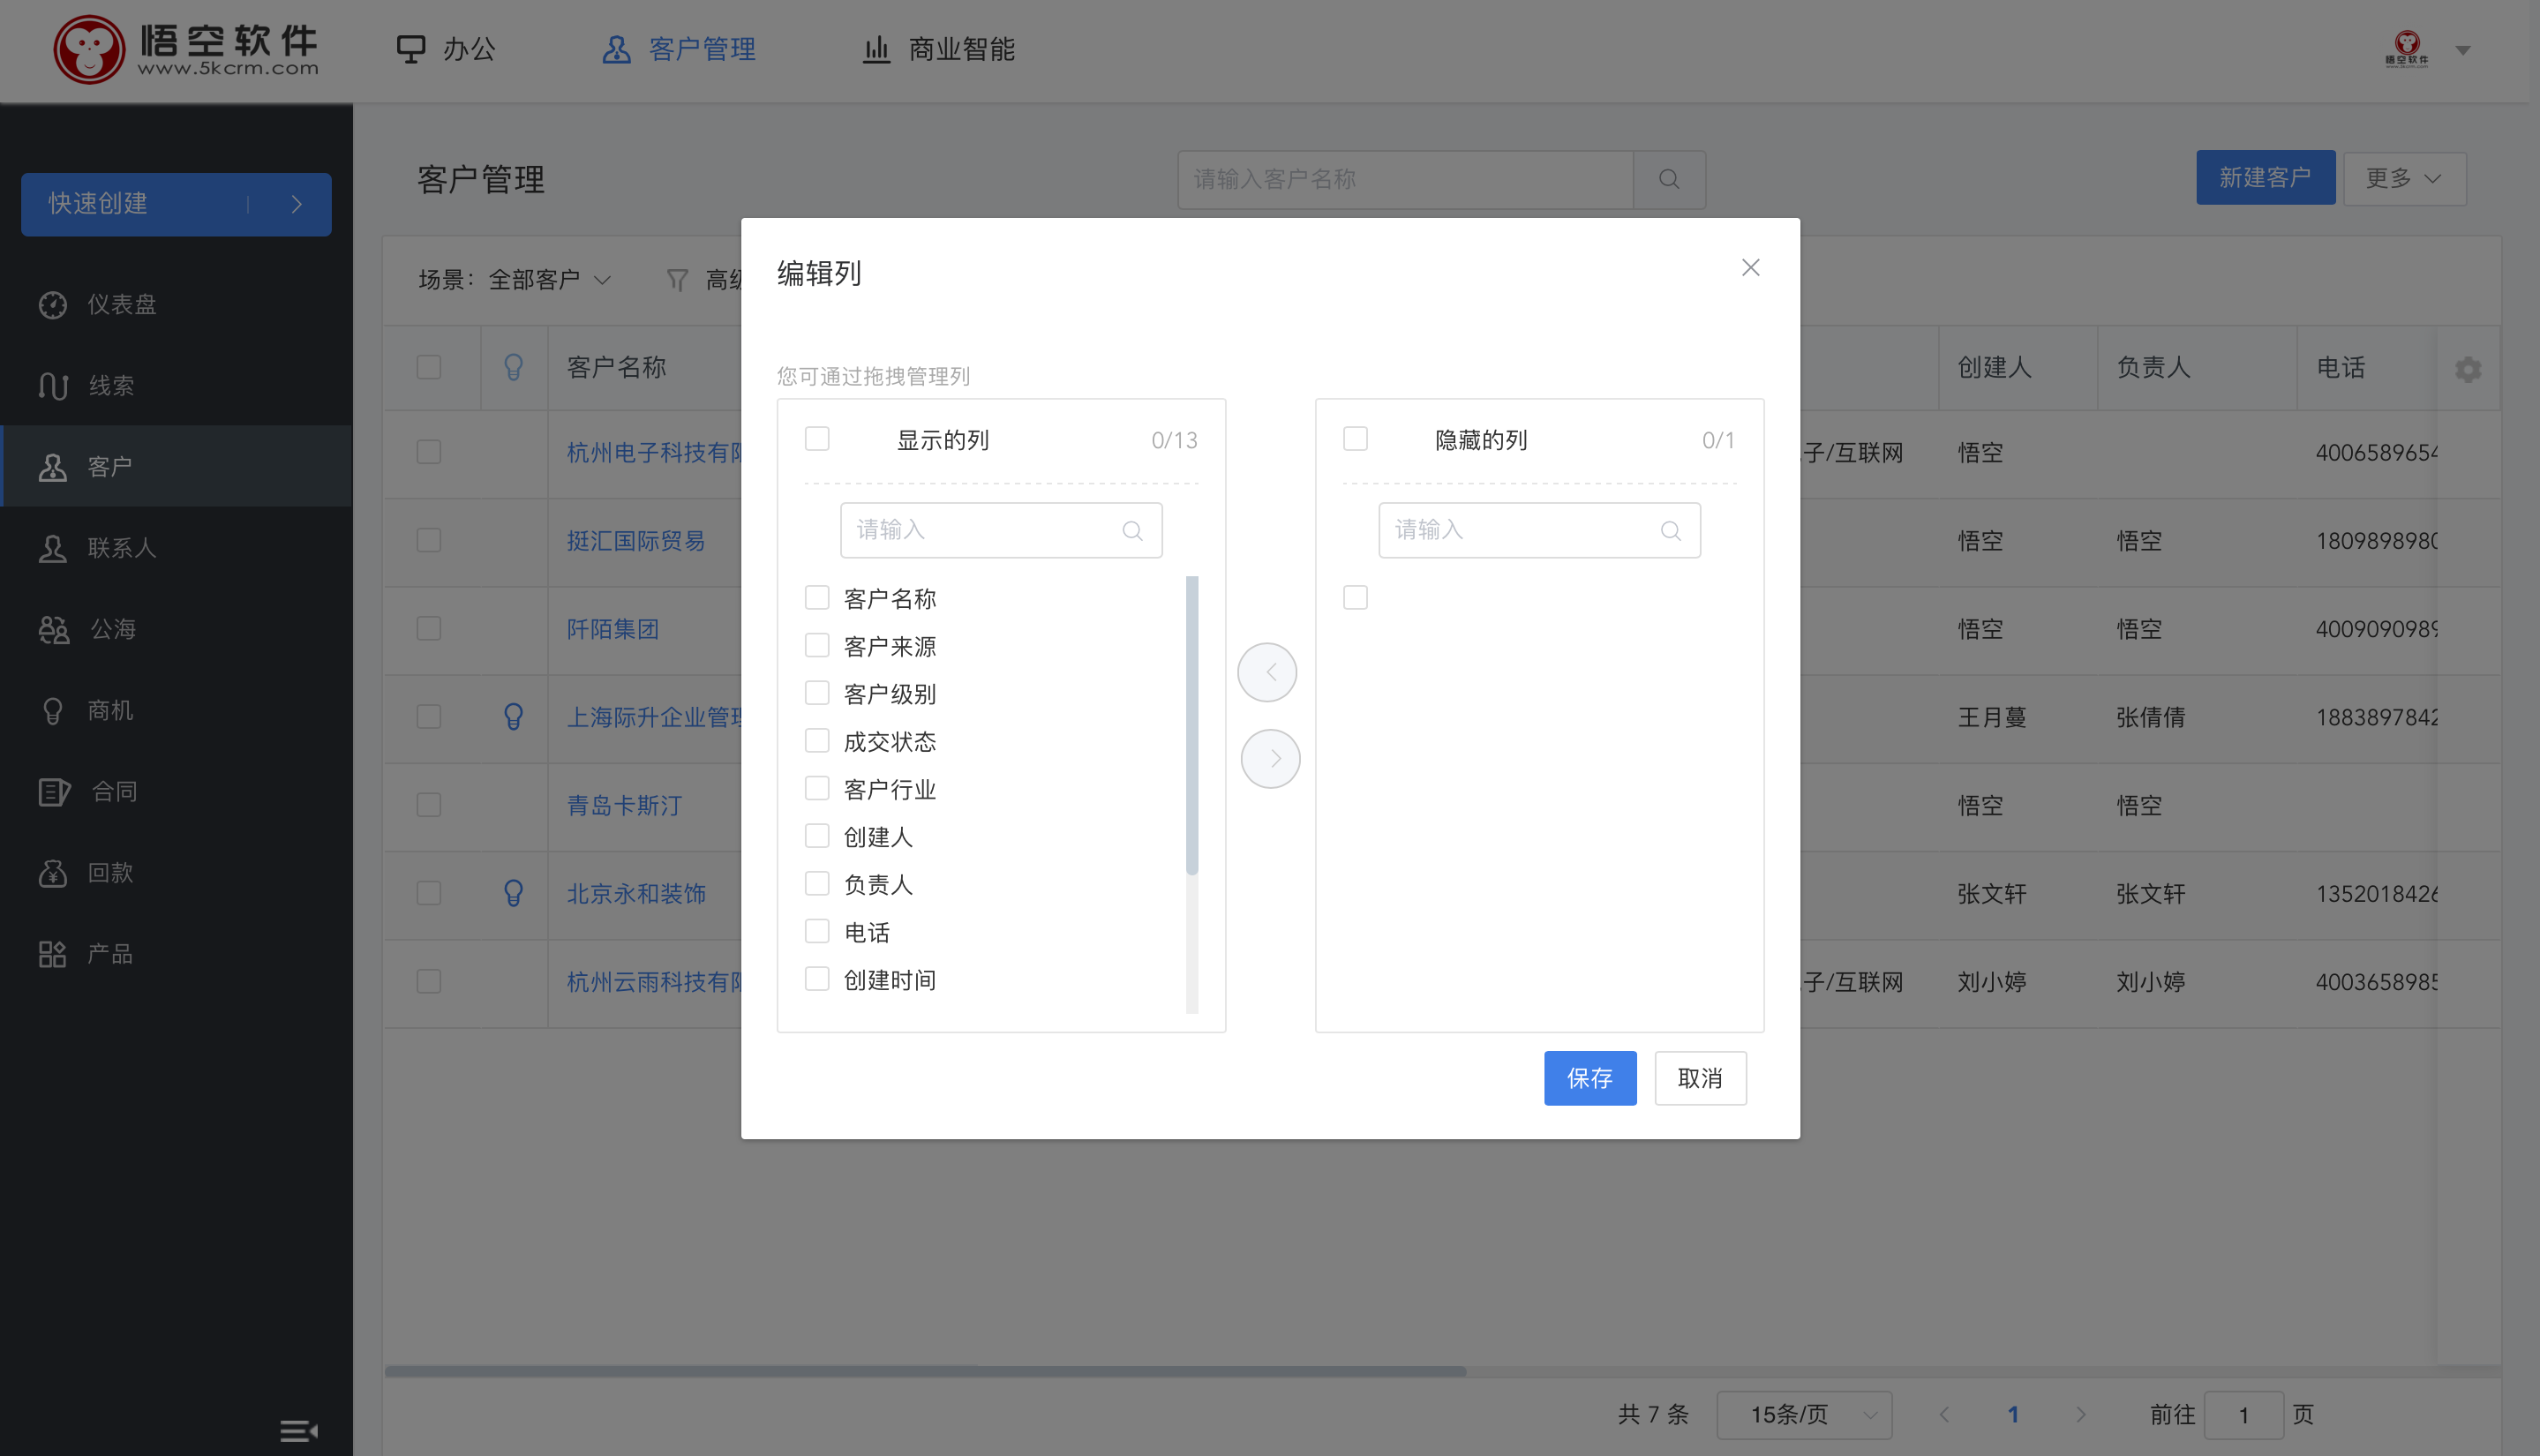The height and width of the screenshot is (1456, 2540).
Task: Click the 办公 menu icon
Action: [403, 49]
